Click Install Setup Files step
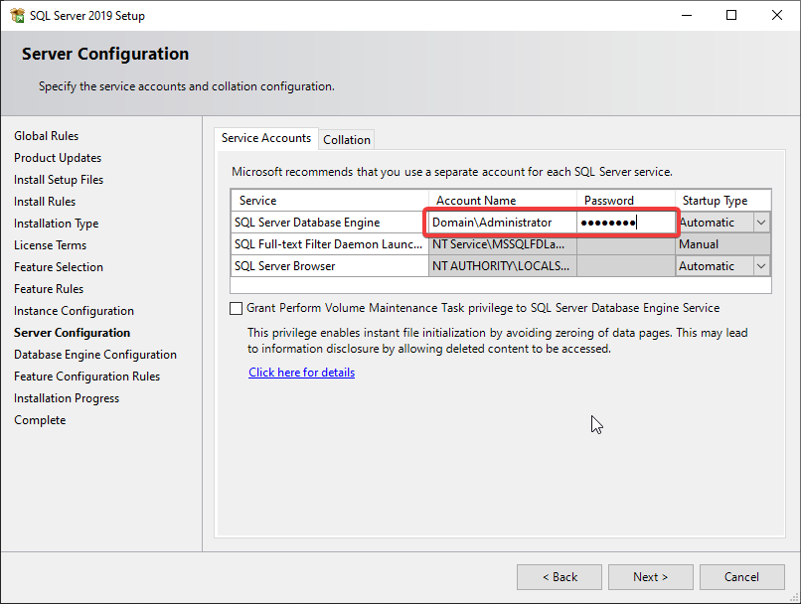This screenshot has width=801, height=604. coord(59,180)
